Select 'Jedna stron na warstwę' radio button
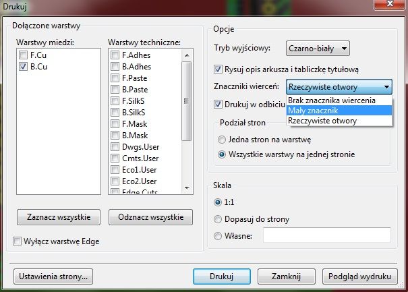Screen dimensions: 408x292 (x=222, y=140)
